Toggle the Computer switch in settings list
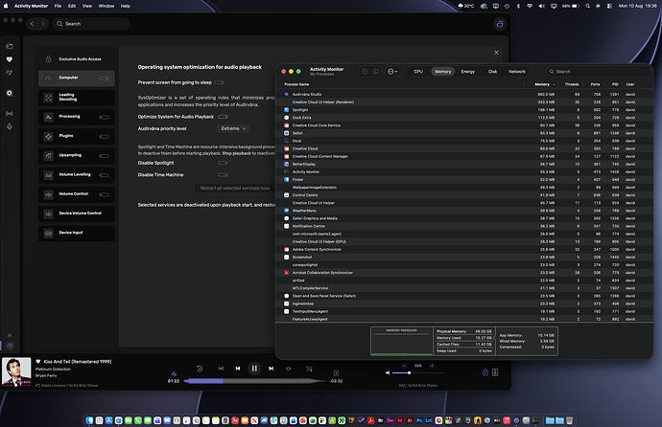Image resolution: width=662 pixels, height=427 pixels. coord(104,79)
